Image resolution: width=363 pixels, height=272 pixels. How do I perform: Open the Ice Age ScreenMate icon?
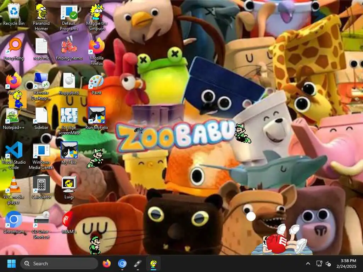(x=69, y=121)
